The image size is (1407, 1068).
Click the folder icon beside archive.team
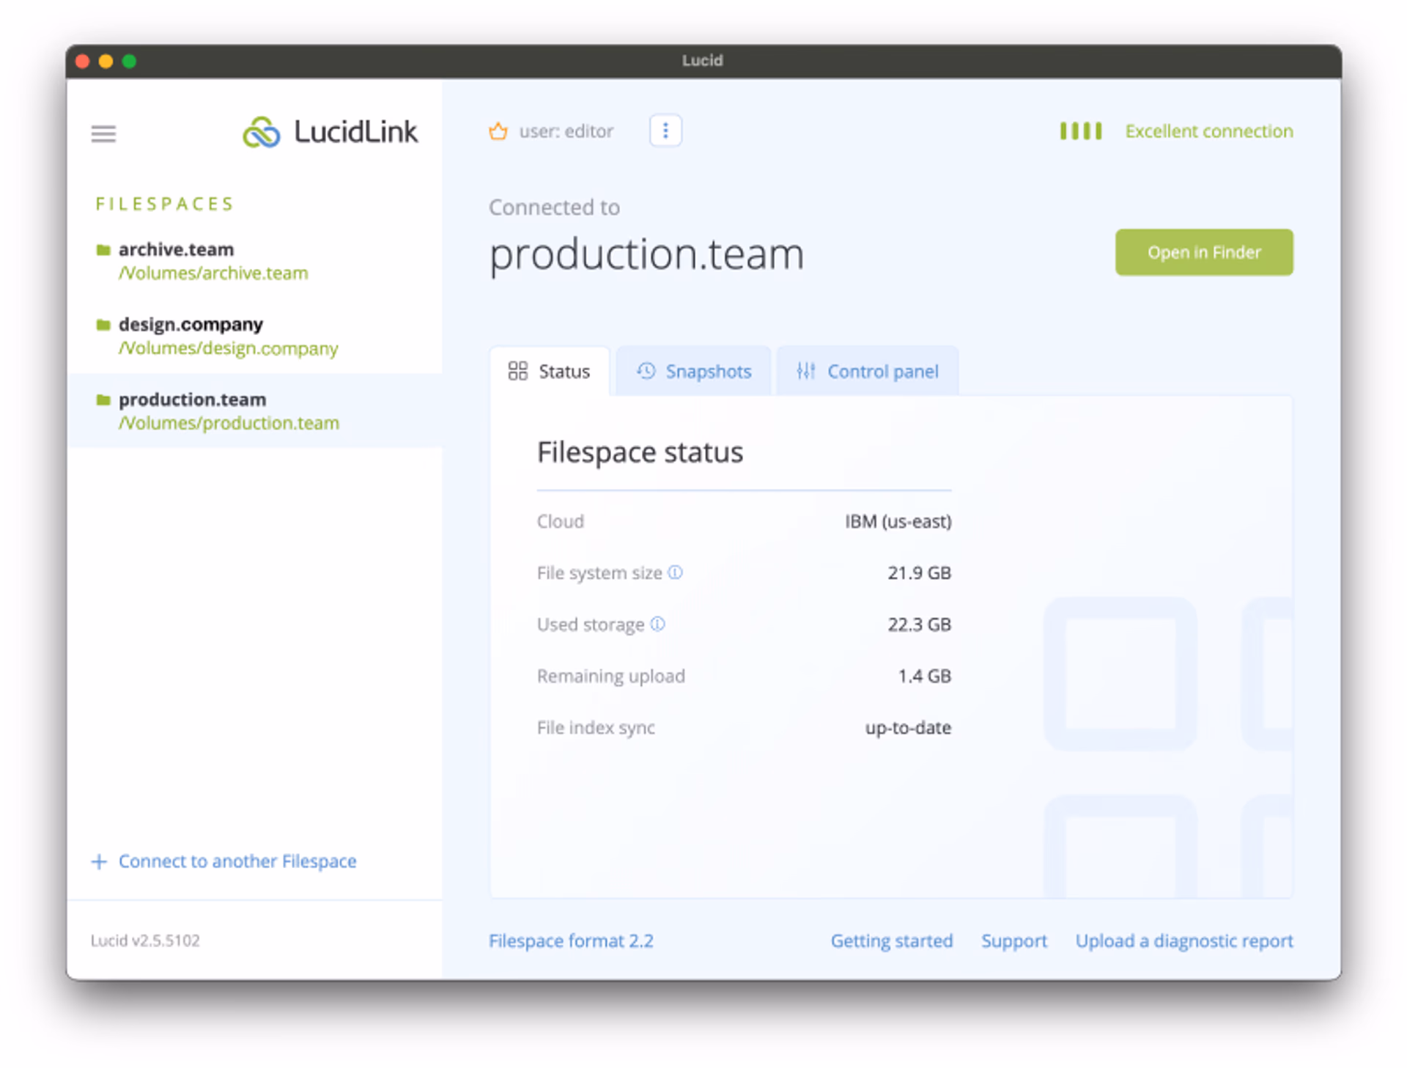[x=104, y=249]
